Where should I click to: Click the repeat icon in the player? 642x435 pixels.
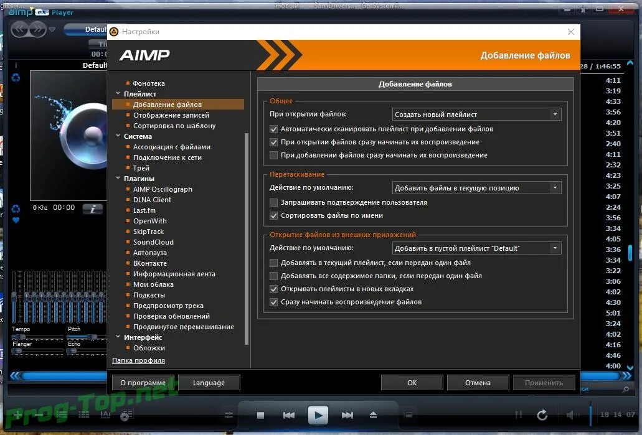pos(542,415)
